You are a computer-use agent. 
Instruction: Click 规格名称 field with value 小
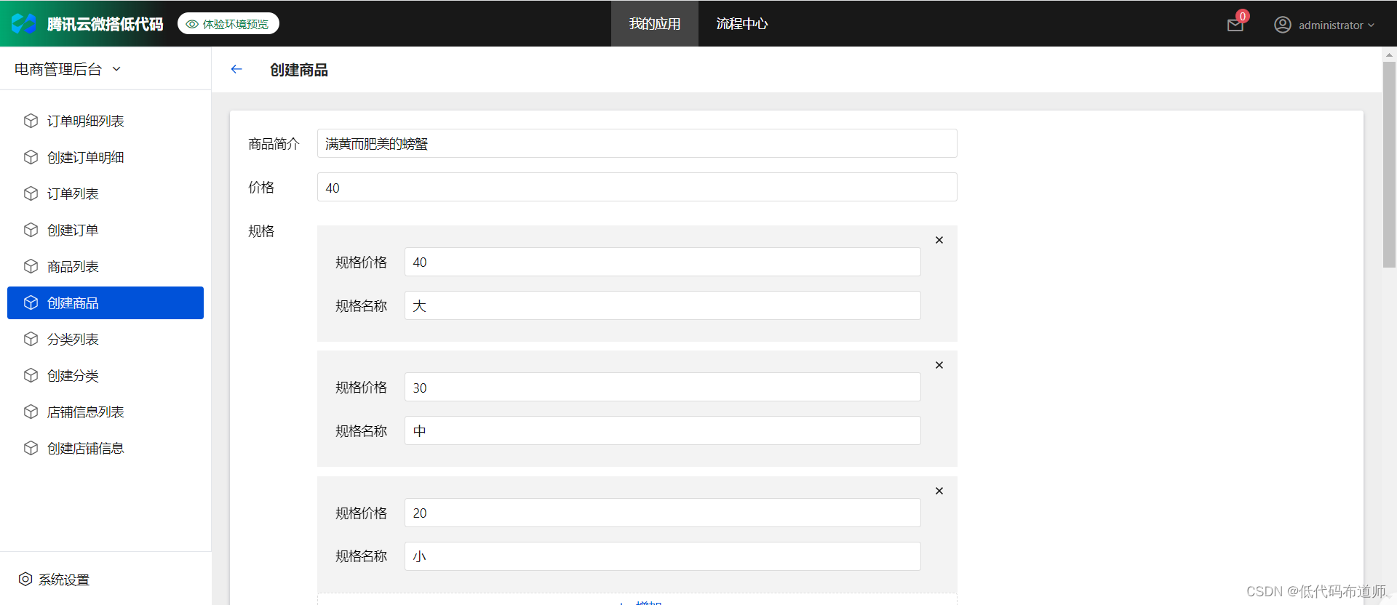coord(662,556)
